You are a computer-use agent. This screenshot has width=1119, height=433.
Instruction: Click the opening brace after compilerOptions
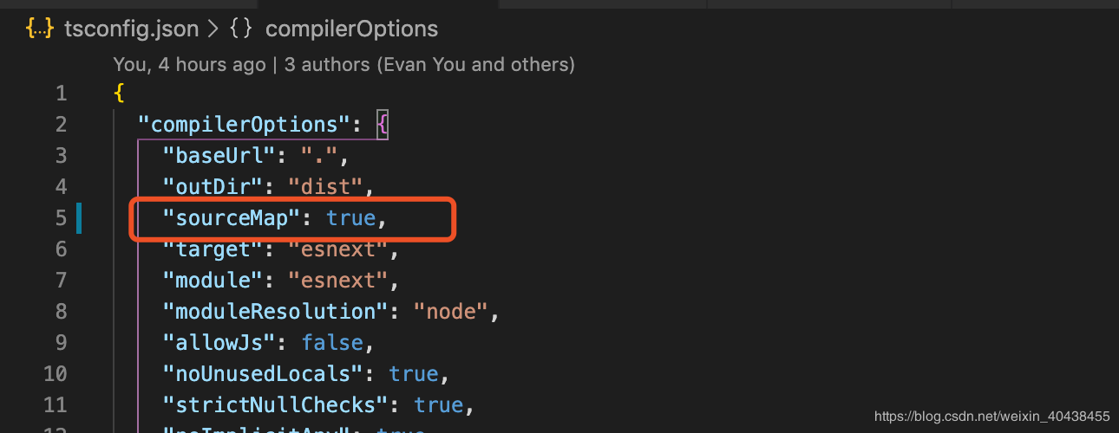383,126
